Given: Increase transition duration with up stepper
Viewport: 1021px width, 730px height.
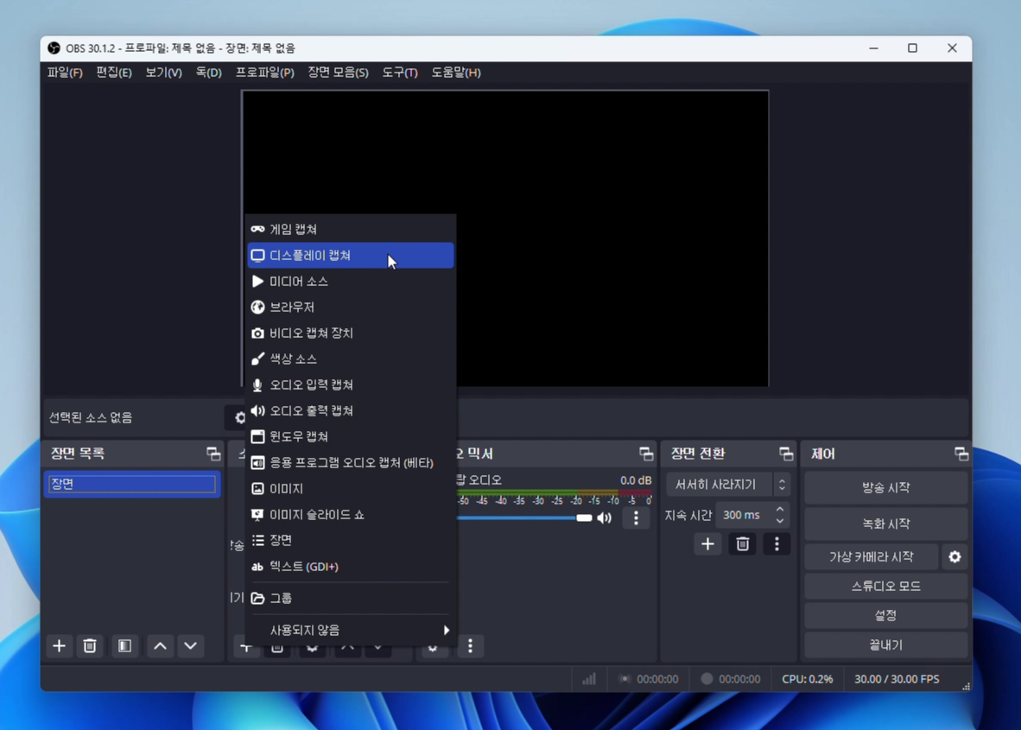Looking at the screenshot, I should [x=780, y=509].
